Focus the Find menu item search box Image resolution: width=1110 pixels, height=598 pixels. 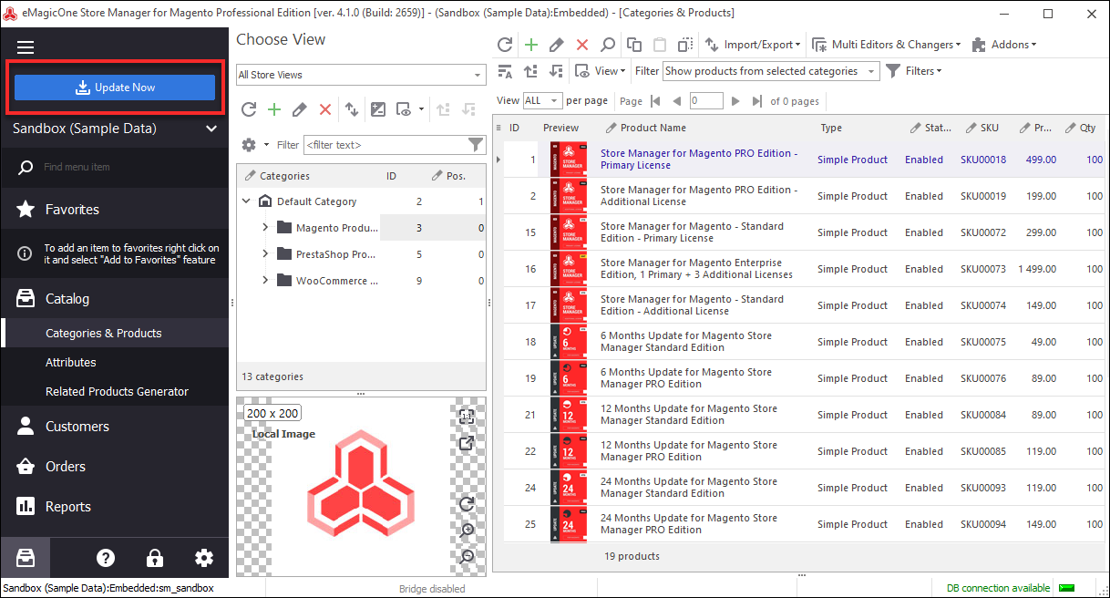(115, 168)
